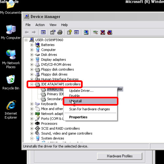Select the Disk drives tree item
Image resolution: width=164 pixels, height=164 pixels.
tap(49, 54)
